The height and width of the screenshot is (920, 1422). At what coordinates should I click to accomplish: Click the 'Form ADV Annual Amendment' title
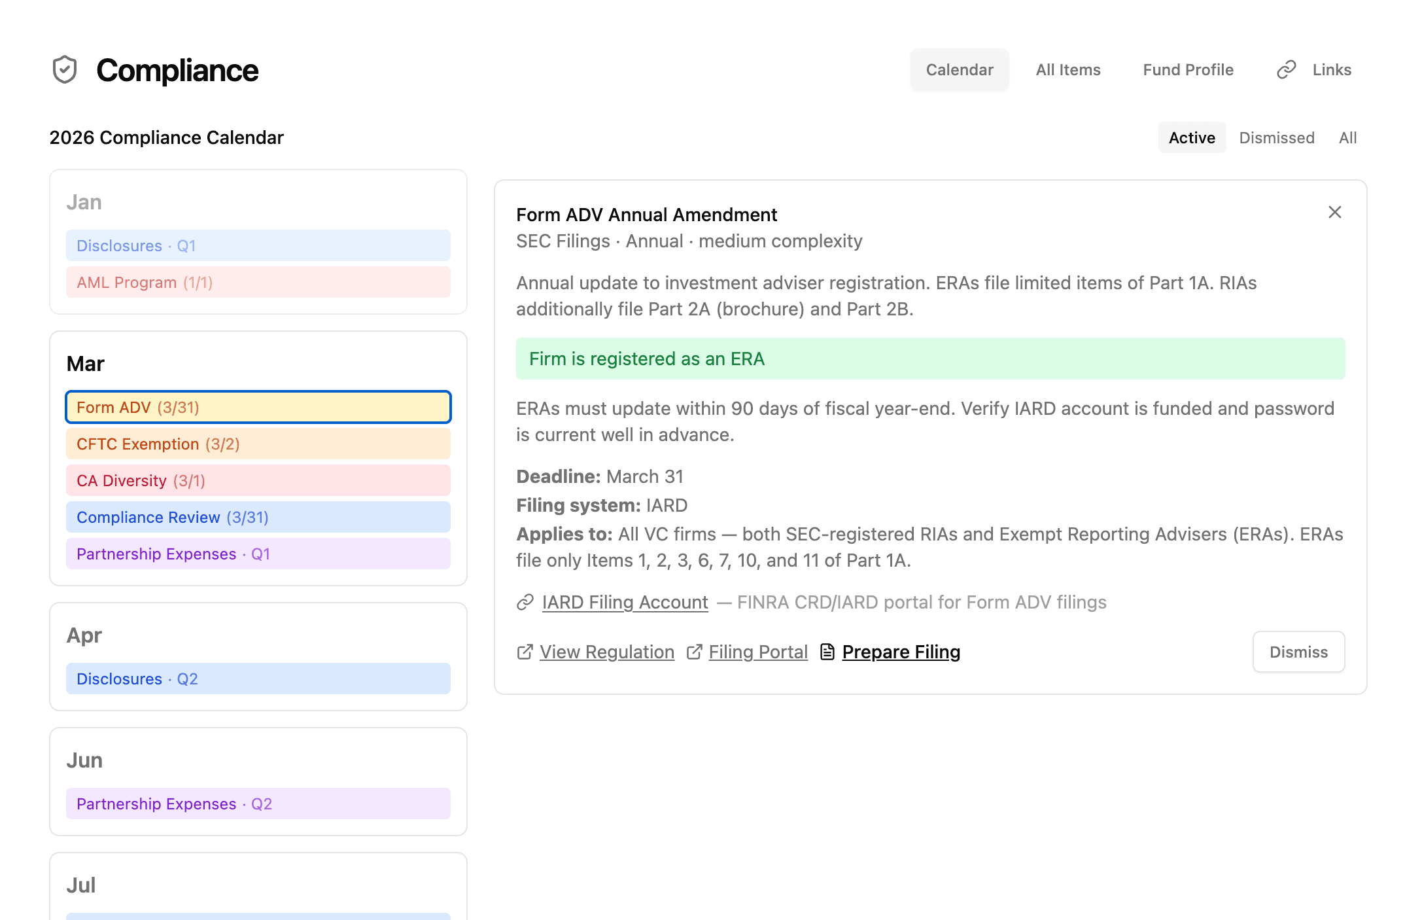(x=646, y=215)
